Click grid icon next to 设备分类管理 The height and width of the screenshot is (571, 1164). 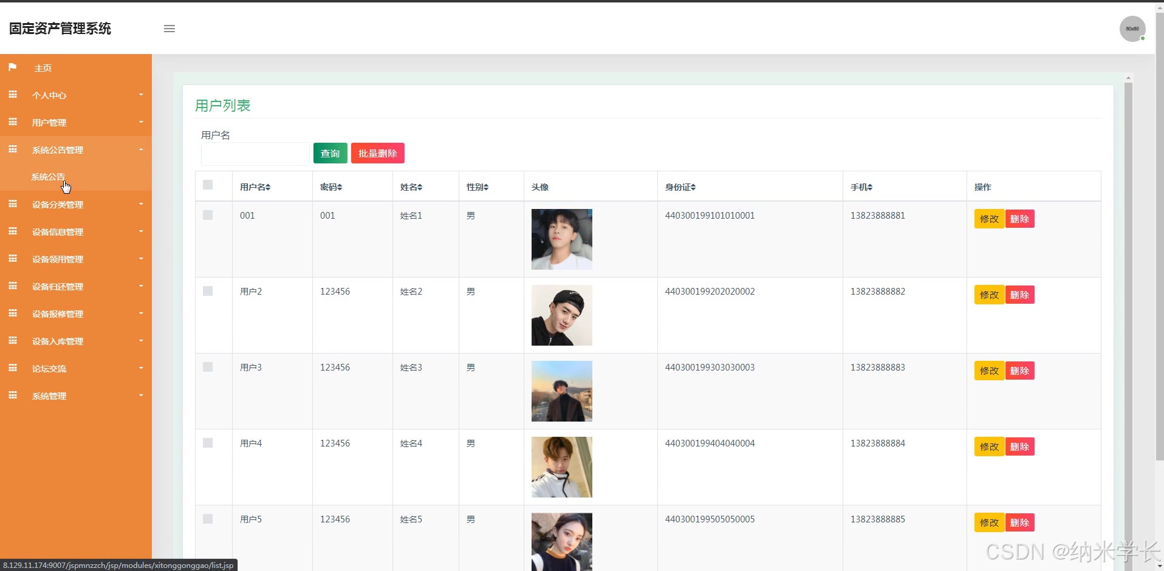[12, 203]
